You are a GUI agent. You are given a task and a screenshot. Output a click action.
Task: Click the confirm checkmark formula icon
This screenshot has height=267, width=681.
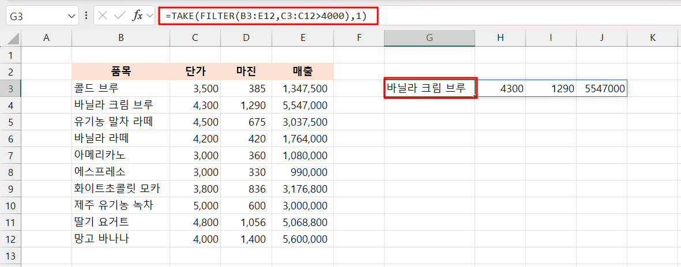[119, 16]
